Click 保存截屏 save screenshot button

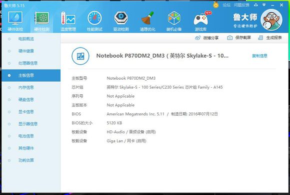[x=239, y=38]
